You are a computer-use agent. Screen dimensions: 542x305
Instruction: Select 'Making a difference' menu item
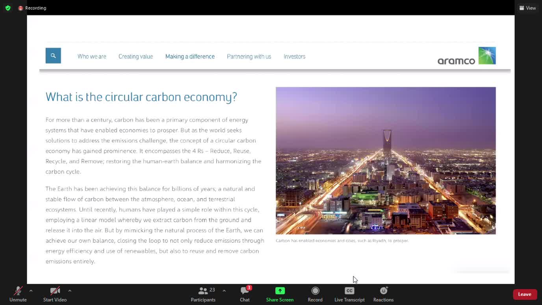click(x=190, y=57)
